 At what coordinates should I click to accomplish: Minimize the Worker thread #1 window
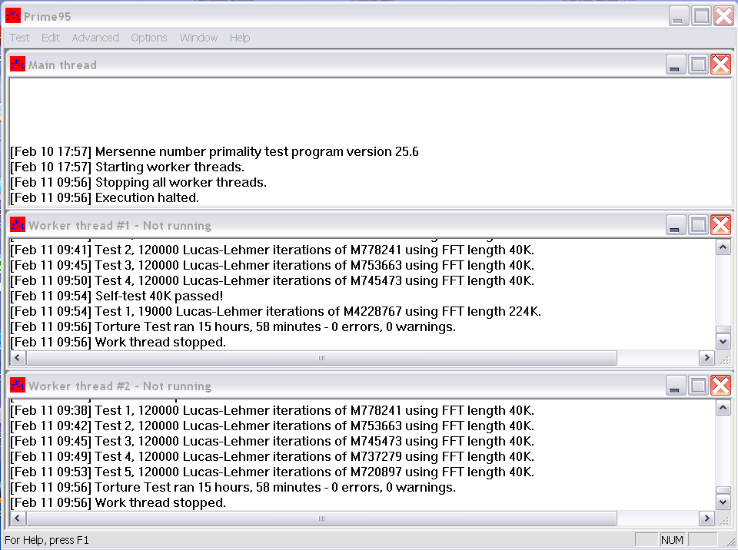(x=676, y=225)
